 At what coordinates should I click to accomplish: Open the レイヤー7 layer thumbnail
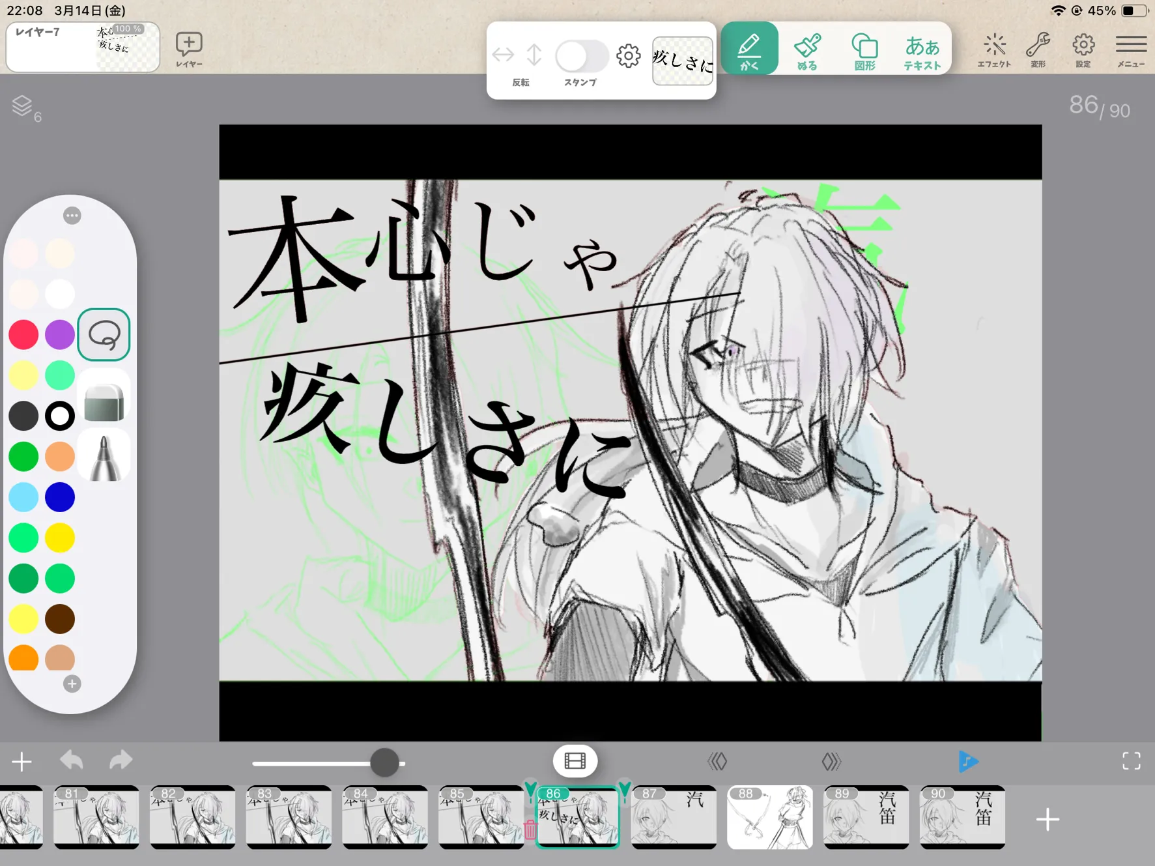(83, 47)
